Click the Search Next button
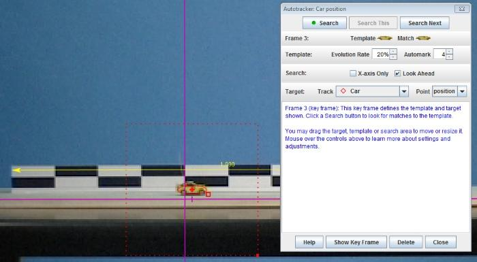This screenshot has width=477, height=262. pos(425,23)
